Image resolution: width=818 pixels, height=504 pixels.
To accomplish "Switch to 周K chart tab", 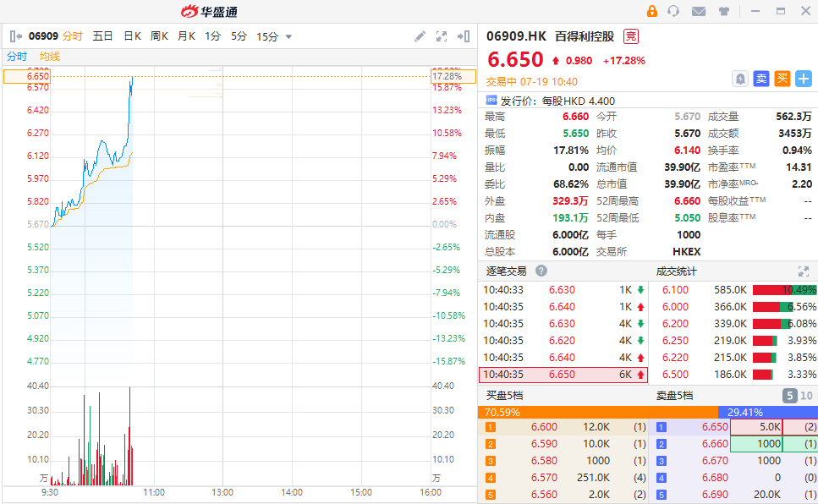I will pyautogui.click(x=159, y=36).
